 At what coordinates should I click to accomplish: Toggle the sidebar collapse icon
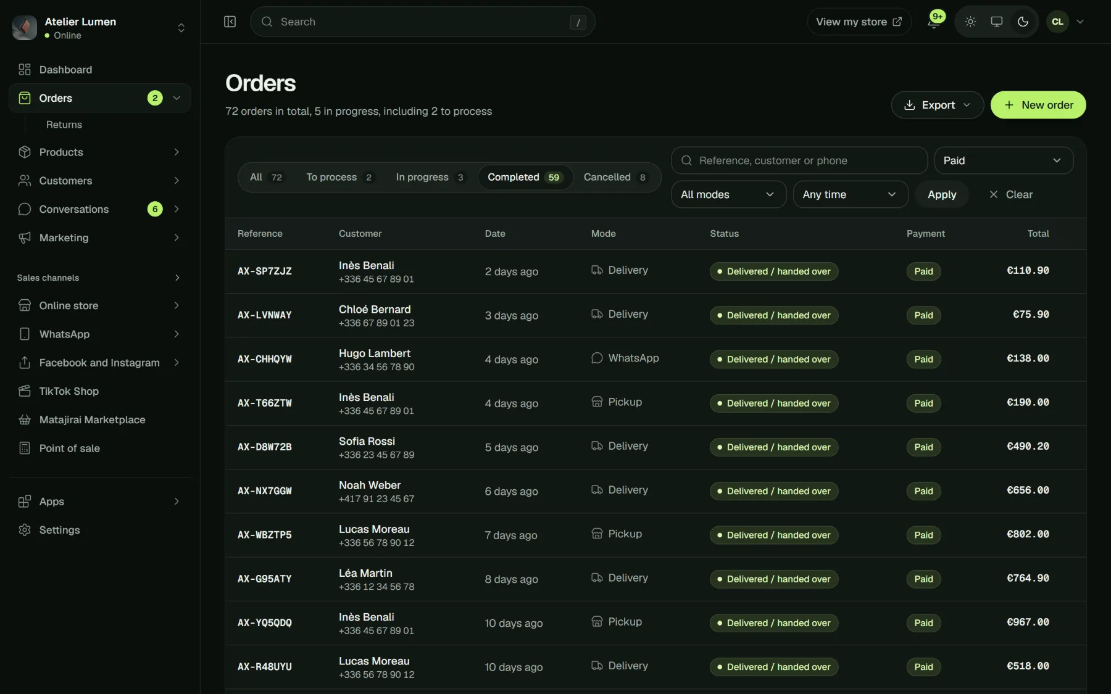tap(230, 22)
